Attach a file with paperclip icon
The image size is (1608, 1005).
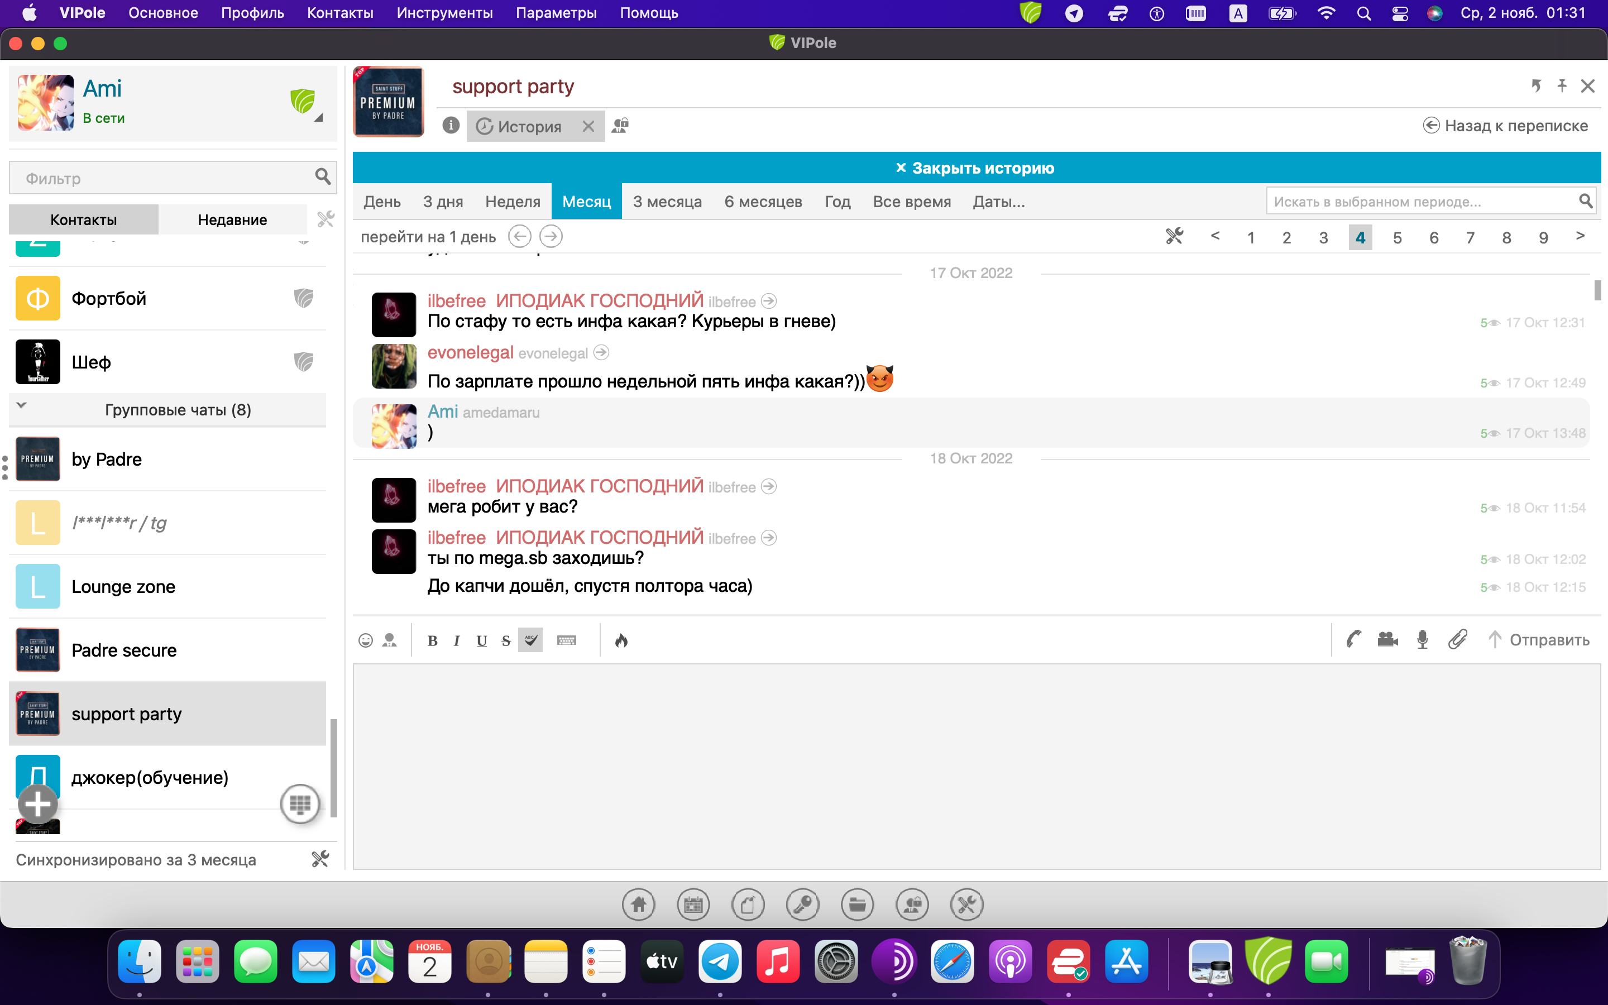1458,639
